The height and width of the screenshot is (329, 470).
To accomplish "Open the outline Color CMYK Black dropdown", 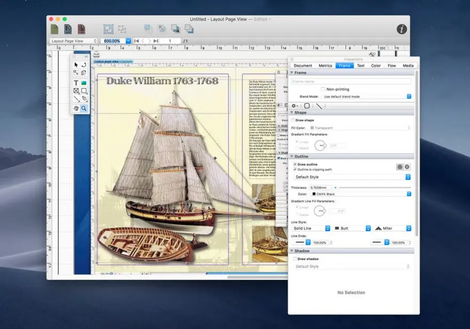I will [361, 194].
